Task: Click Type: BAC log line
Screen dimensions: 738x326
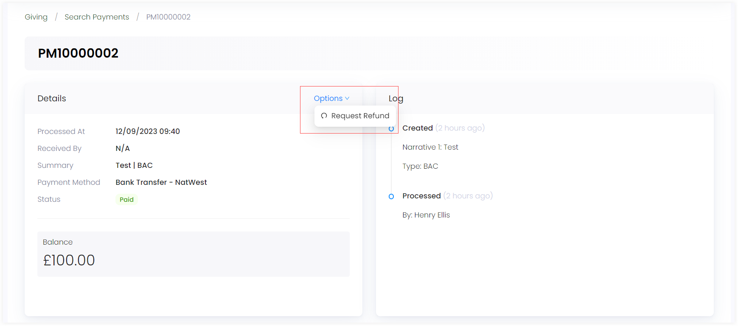Action: click(x=420, y=166)
